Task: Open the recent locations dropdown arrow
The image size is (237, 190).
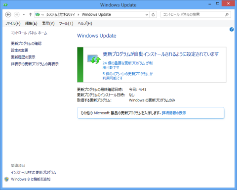Action: click(x=24, y=14)
